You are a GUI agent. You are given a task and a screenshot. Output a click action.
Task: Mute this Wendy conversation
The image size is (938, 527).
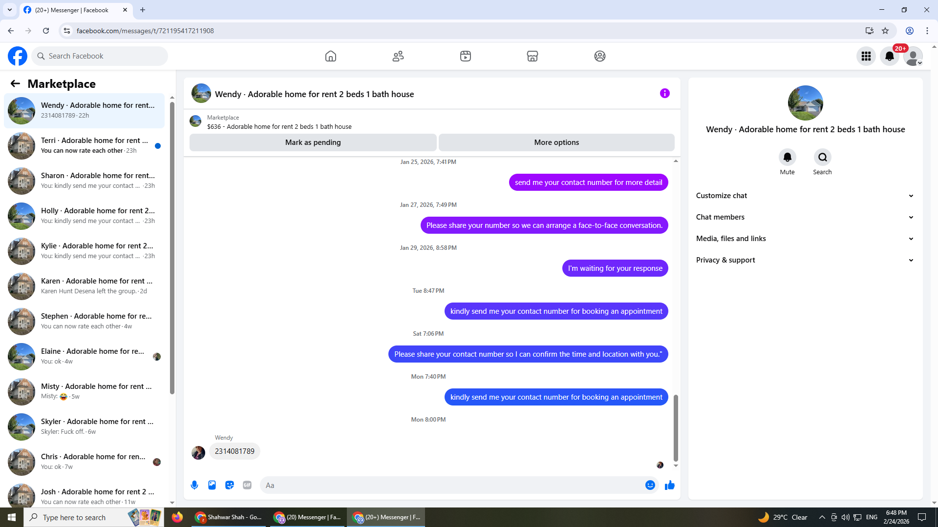[x=787, y=158]
